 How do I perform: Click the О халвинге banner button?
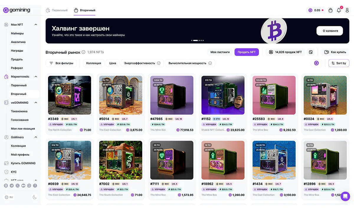[x=330, y=31]
